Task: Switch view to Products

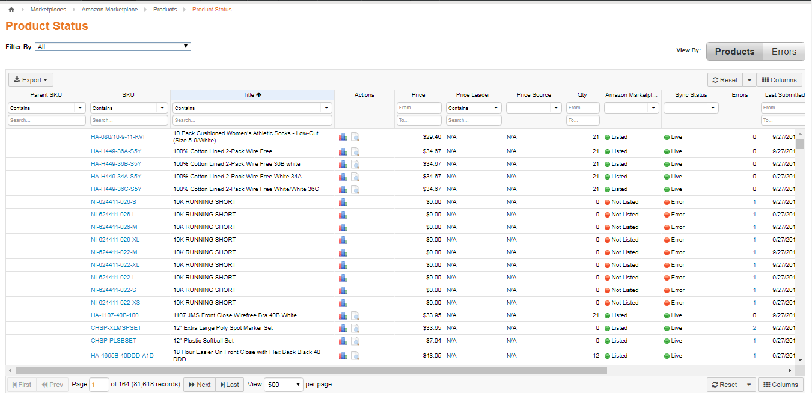Action: (x=734, y=52)
